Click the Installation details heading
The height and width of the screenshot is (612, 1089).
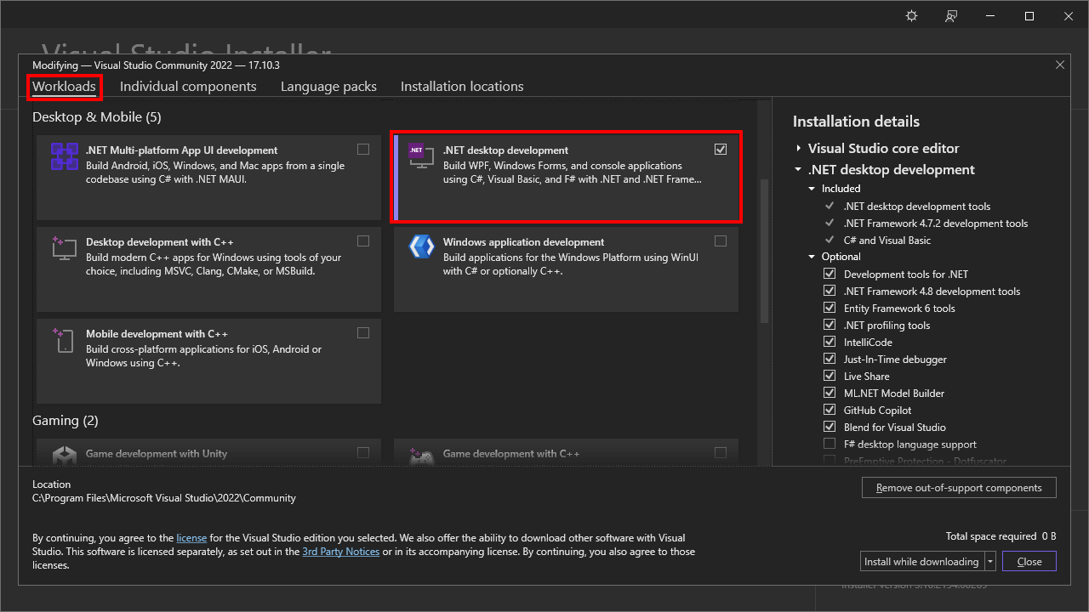pos(856,122)
